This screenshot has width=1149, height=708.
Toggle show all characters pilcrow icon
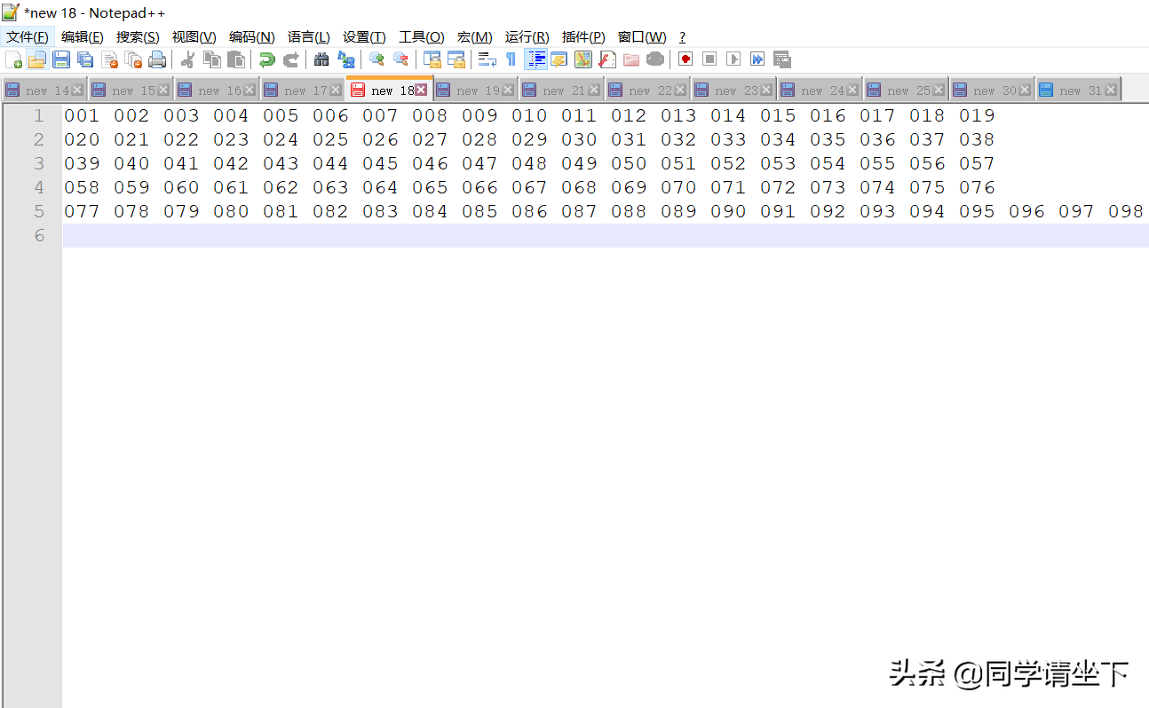pos(511,59)
